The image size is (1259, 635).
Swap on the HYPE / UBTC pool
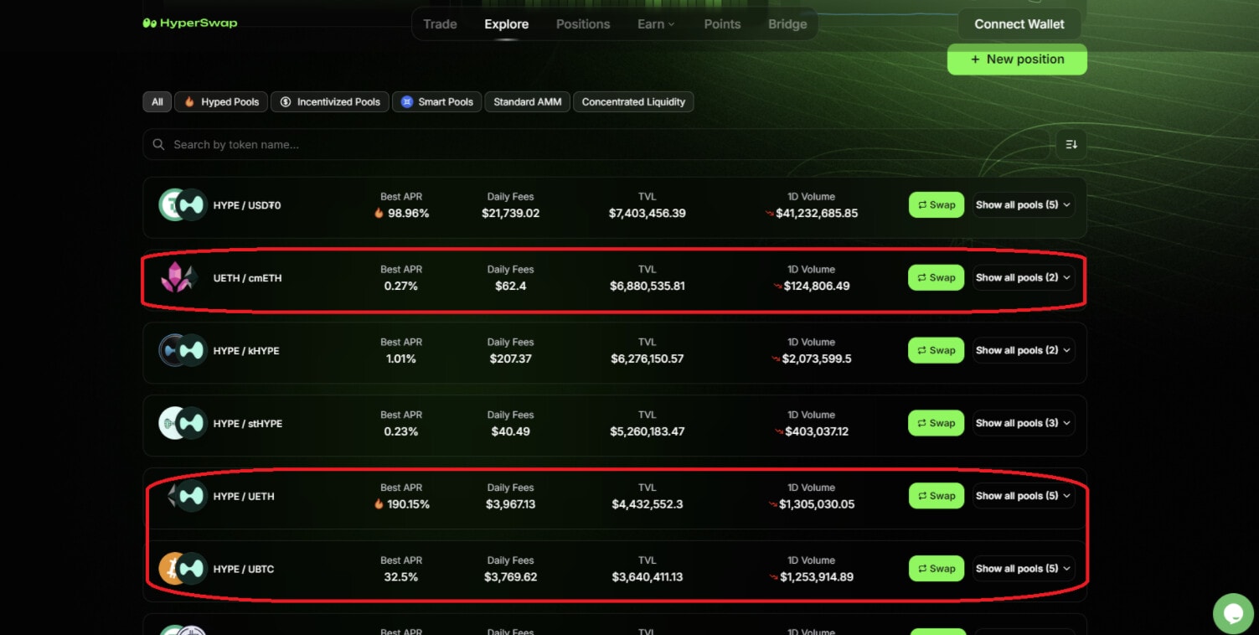point(936,569)
